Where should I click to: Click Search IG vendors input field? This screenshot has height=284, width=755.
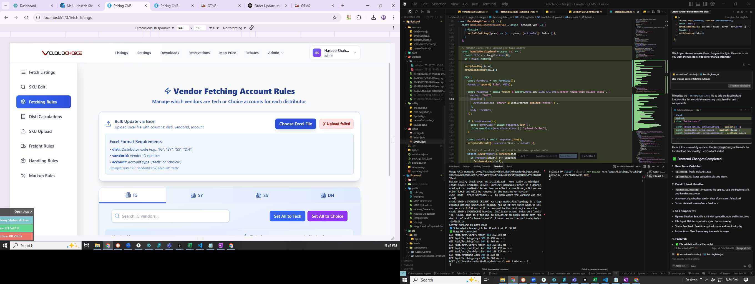point(170,216)
